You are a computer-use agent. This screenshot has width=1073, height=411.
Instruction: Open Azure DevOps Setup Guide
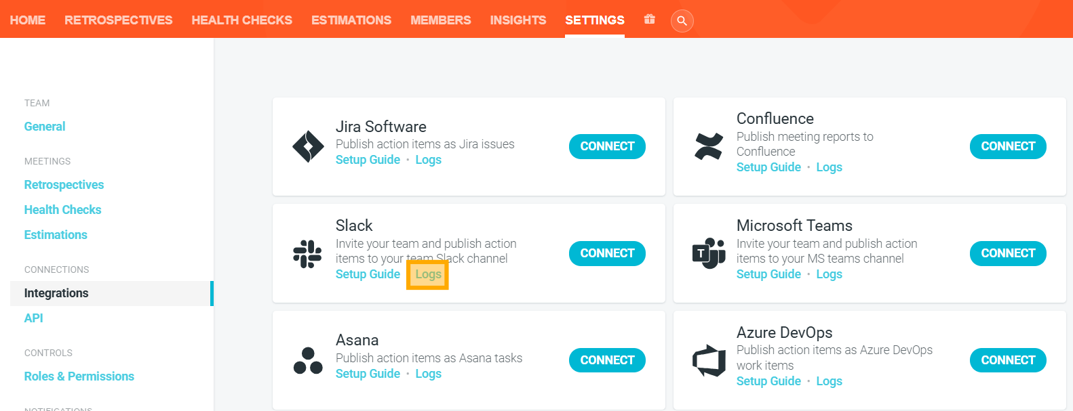[x=768, y=381]
